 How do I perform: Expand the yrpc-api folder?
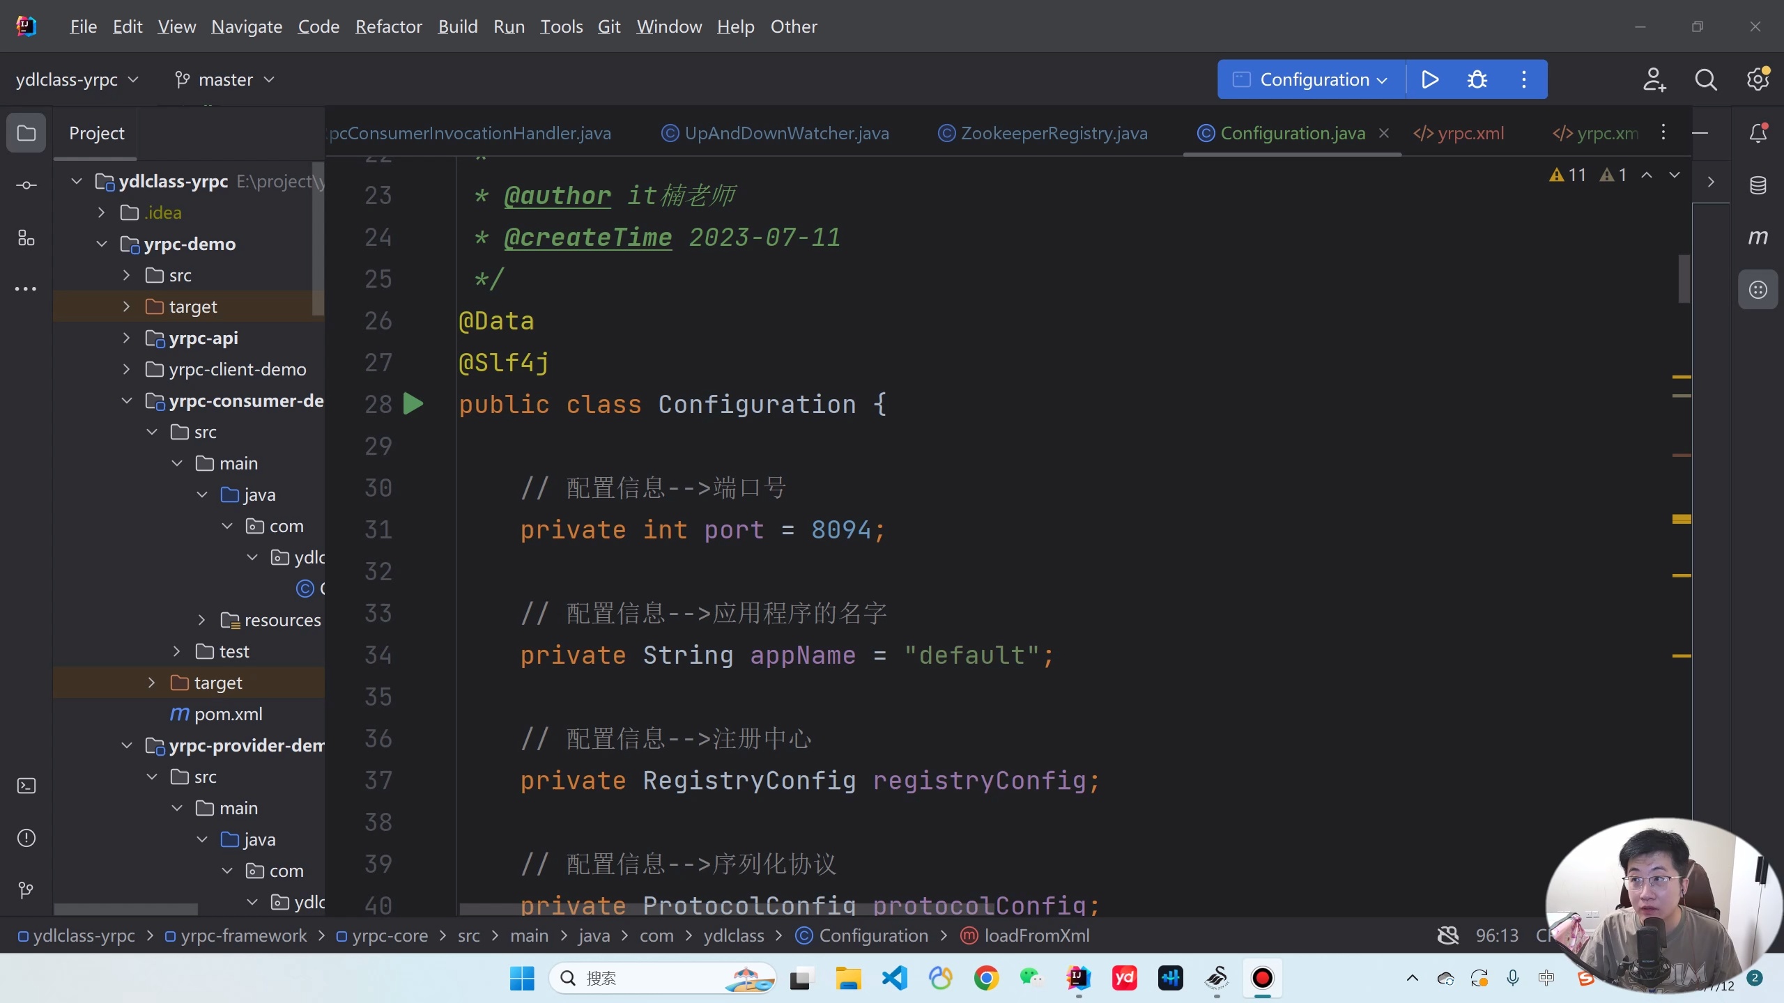(x=126, y=338)
